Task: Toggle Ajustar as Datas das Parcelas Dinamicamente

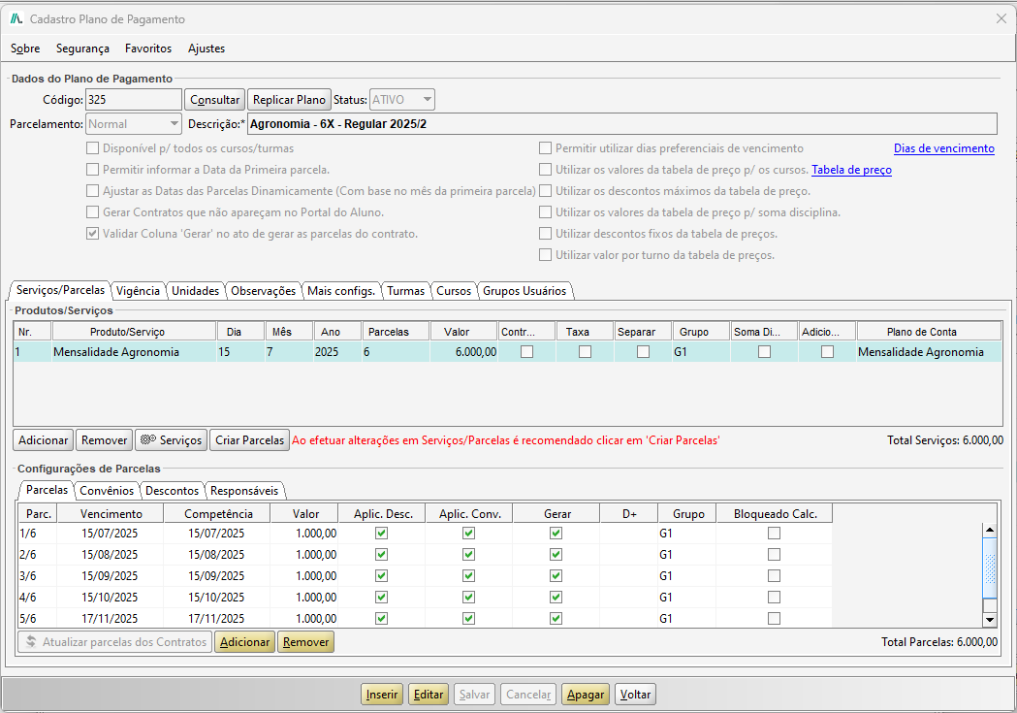Action: tap(92, 191)
